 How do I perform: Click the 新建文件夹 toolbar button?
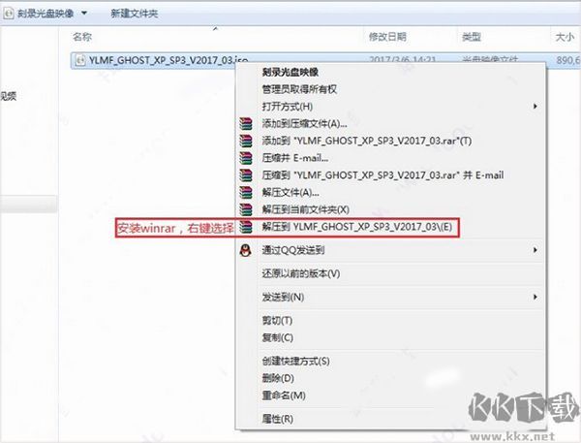click(x=135, y=14)
